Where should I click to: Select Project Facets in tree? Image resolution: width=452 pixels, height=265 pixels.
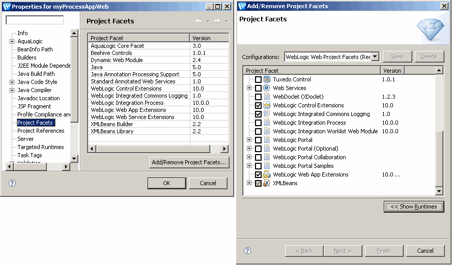[x=35, y=123]
